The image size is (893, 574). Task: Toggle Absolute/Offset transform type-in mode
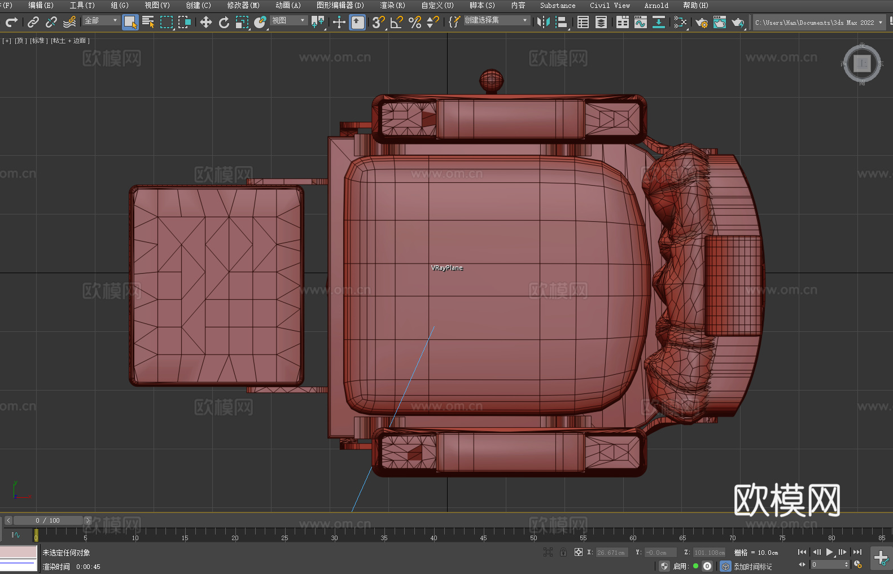click(579, 552)
